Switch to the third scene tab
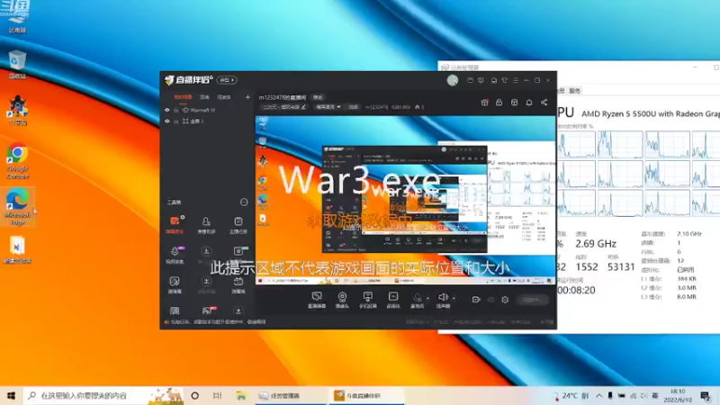Screen dimensions: 720x405 tap(223, 97)
